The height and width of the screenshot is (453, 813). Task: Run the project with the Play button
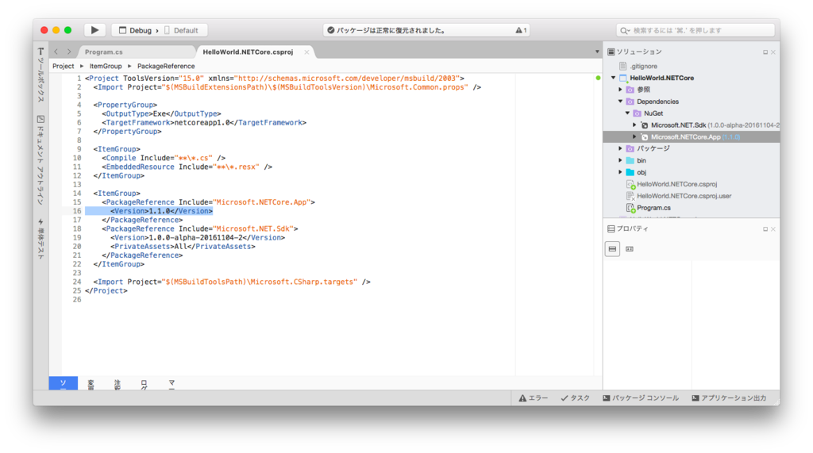tap(95, 30)
